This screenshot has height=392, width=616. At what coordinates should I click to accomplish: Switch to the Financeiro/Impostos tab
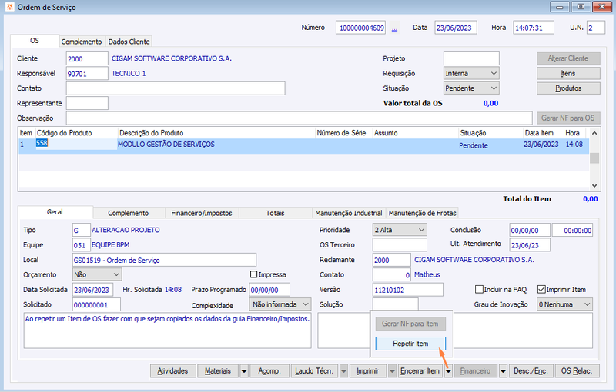point(202,213)
